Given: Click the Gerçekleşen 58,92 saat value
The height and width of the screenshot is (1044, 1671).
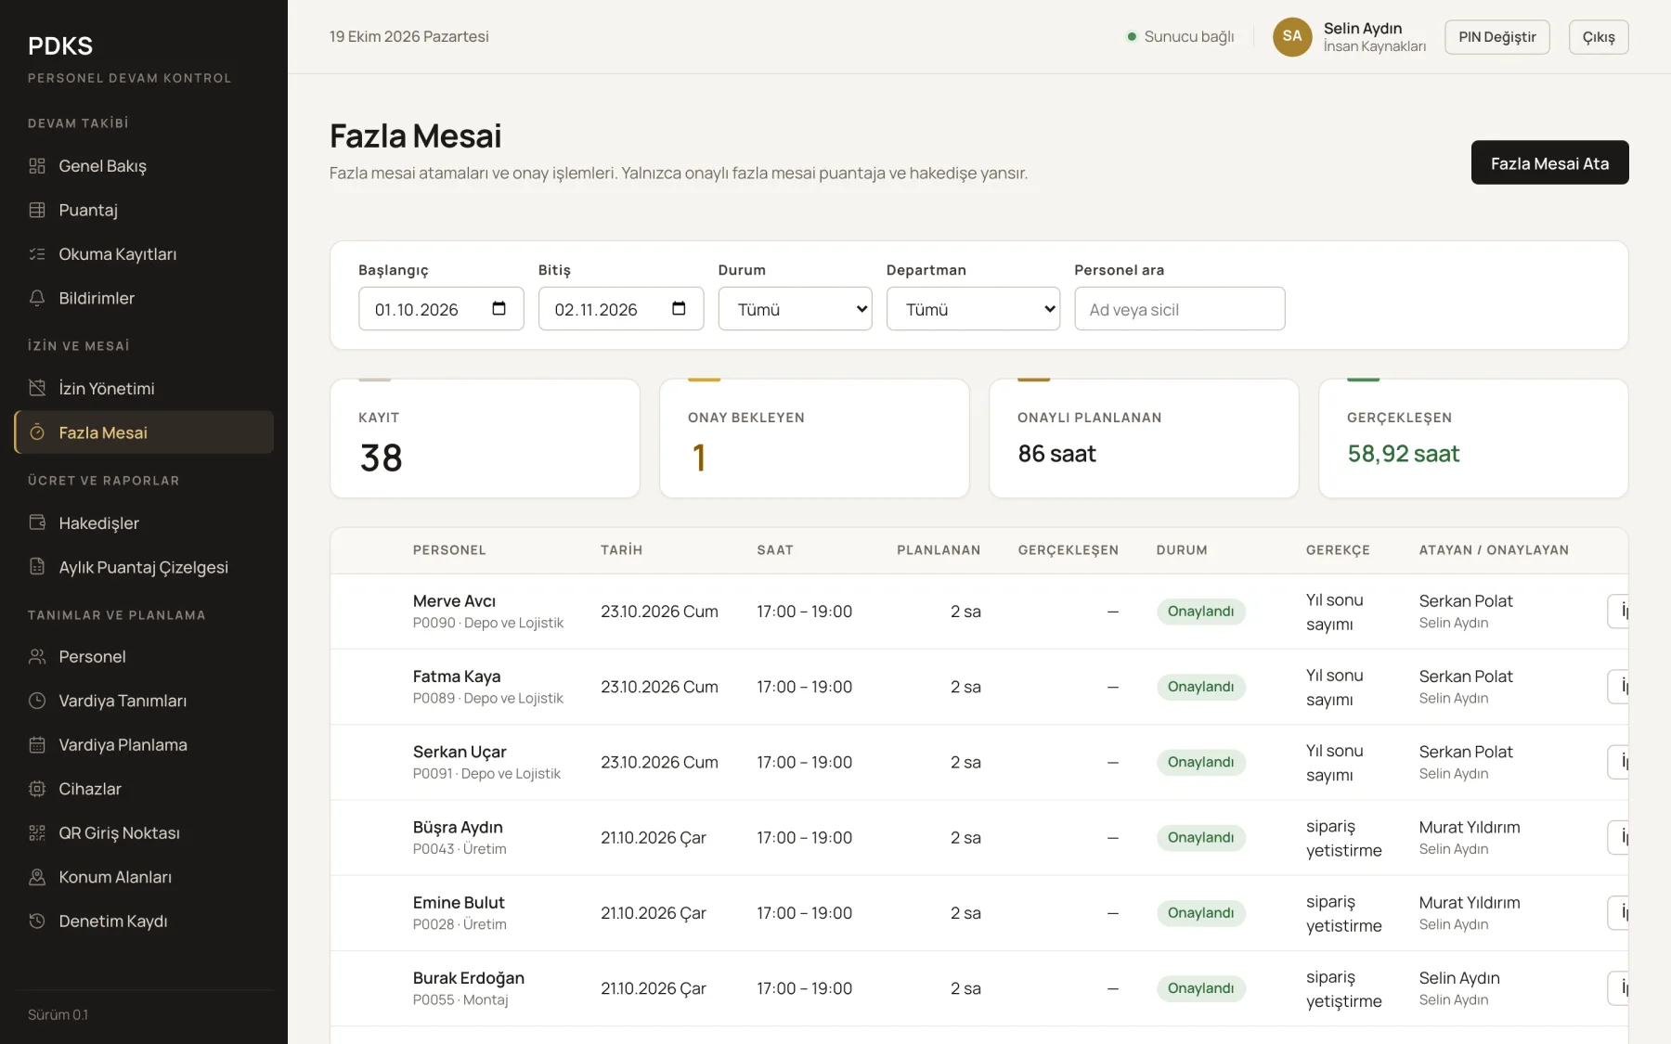Looking at the screenshot, I should click(x=1403, y=454).
